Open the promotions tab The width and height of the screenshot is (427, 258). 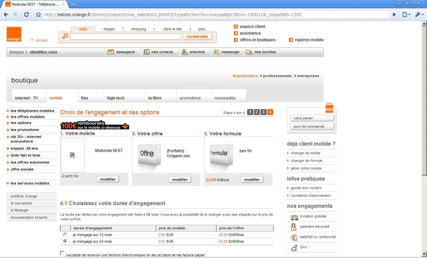194,96
